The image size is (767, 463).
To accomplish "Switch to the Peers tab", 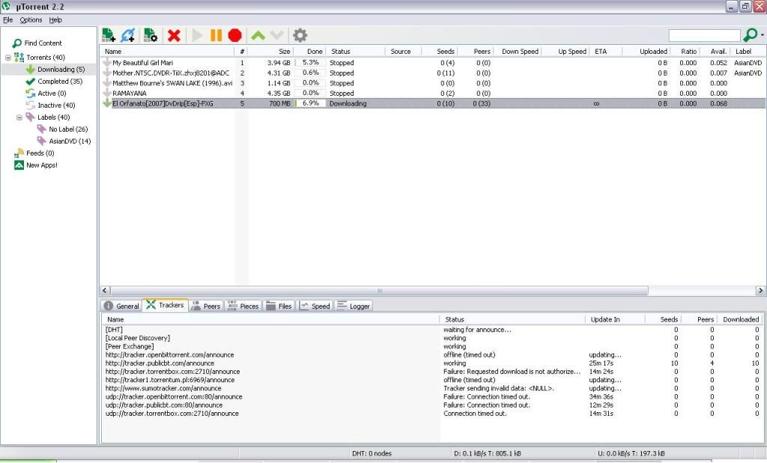I will pyautogui.click(x=206, y=306).
